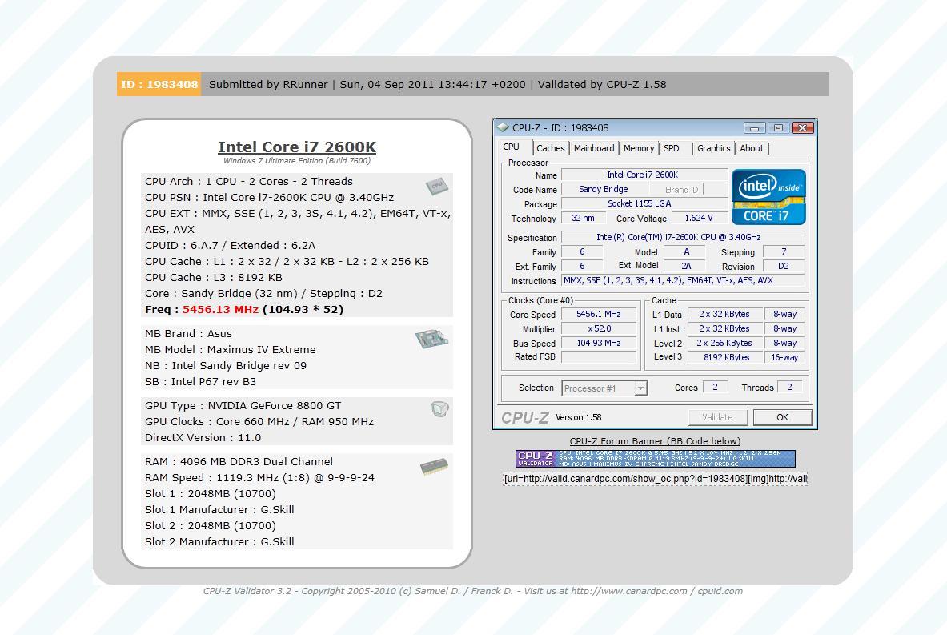
Task: Switch to the CPU tab
Action: (x=511, y=147)
